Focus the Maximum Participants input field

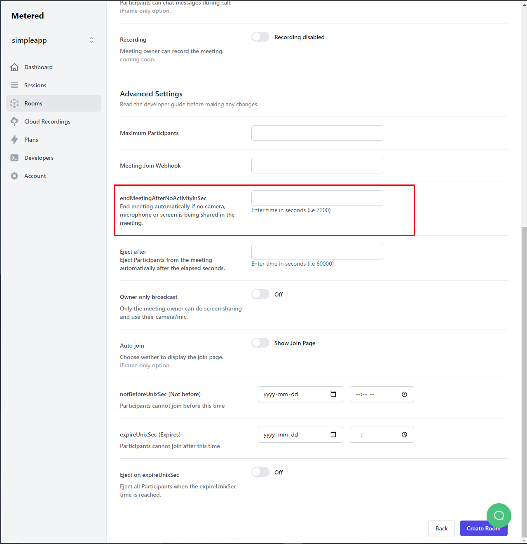tap(317, 133)
